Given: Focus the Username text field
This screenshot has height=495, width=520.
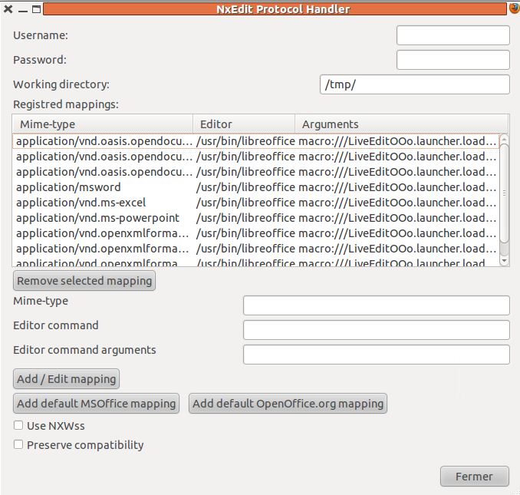Looking at the screenshot, I should point(453,35).
